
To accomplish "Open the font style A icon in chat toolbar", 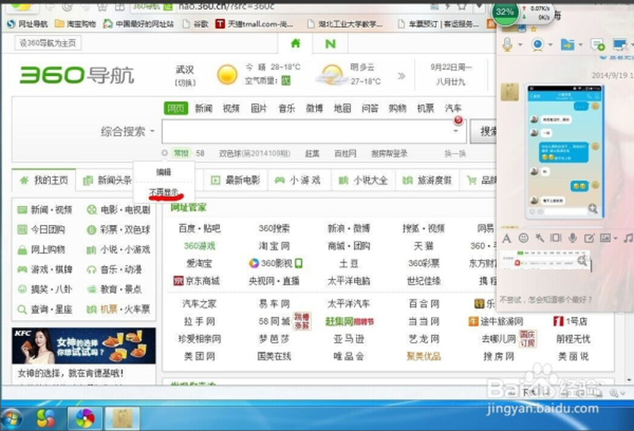I will pyautogui.click(x=506, y=238).
